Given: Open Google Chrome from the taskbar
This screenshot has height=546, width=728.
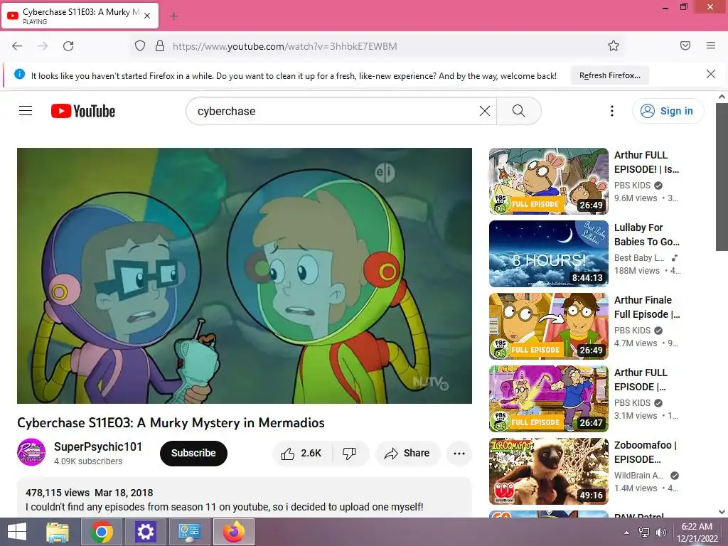Looking at the screenshot, I should [x=102, y=532].
